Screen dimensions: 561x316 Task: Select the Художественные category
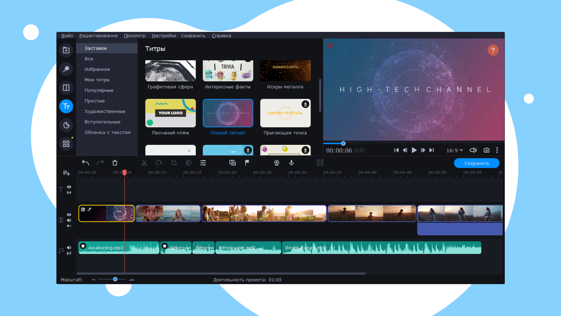click(x=107, y=111)
